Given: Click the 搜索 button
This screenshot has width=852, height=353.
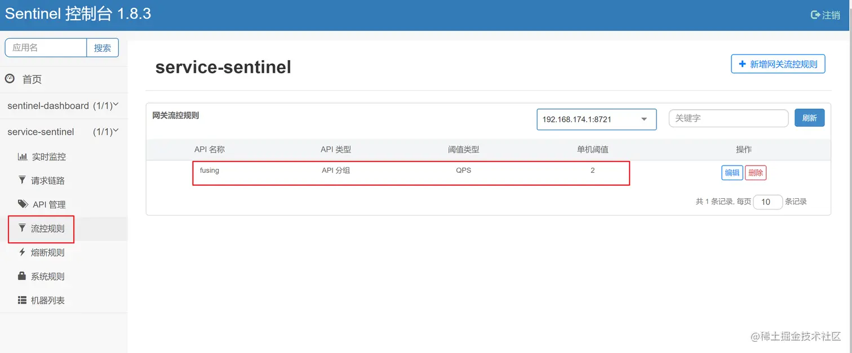Looking at the screenshot, I should [x=103, y=48].
